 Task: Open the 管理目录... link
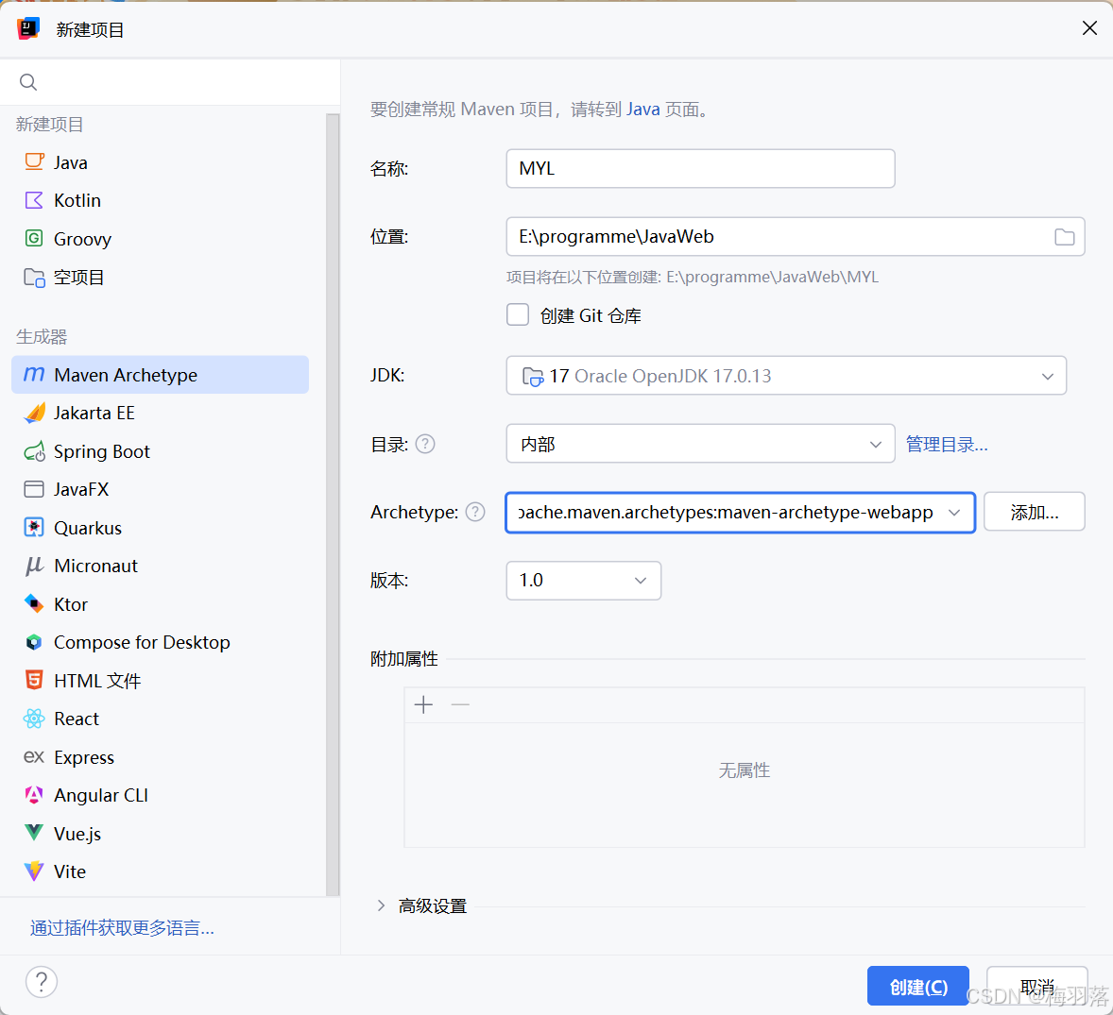pyautogui.click(x=947, y=444)
